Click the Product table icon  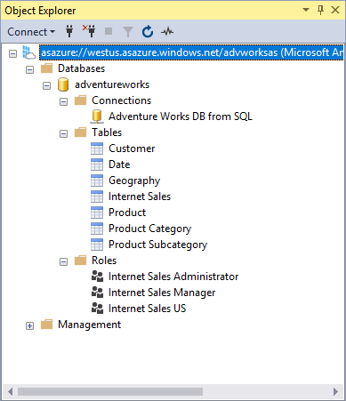point(97,213)
